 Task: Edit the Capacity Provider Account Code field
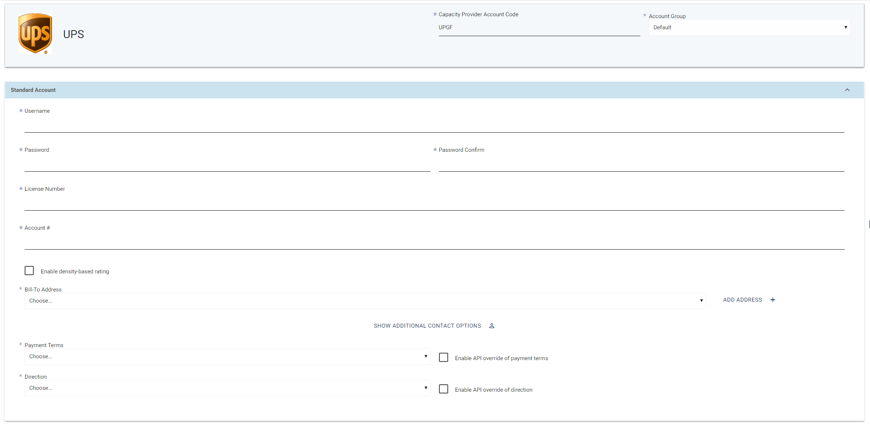pyautogui.click(x=539, y=28)
